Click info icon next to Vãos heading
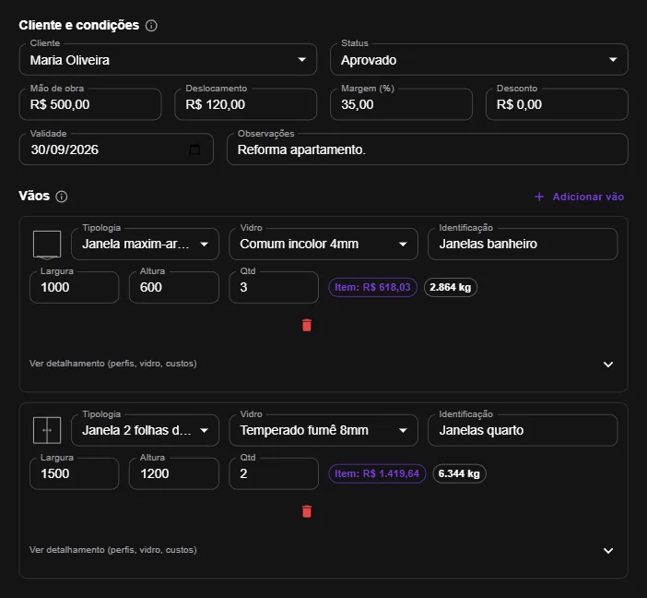 click(62, 197)
